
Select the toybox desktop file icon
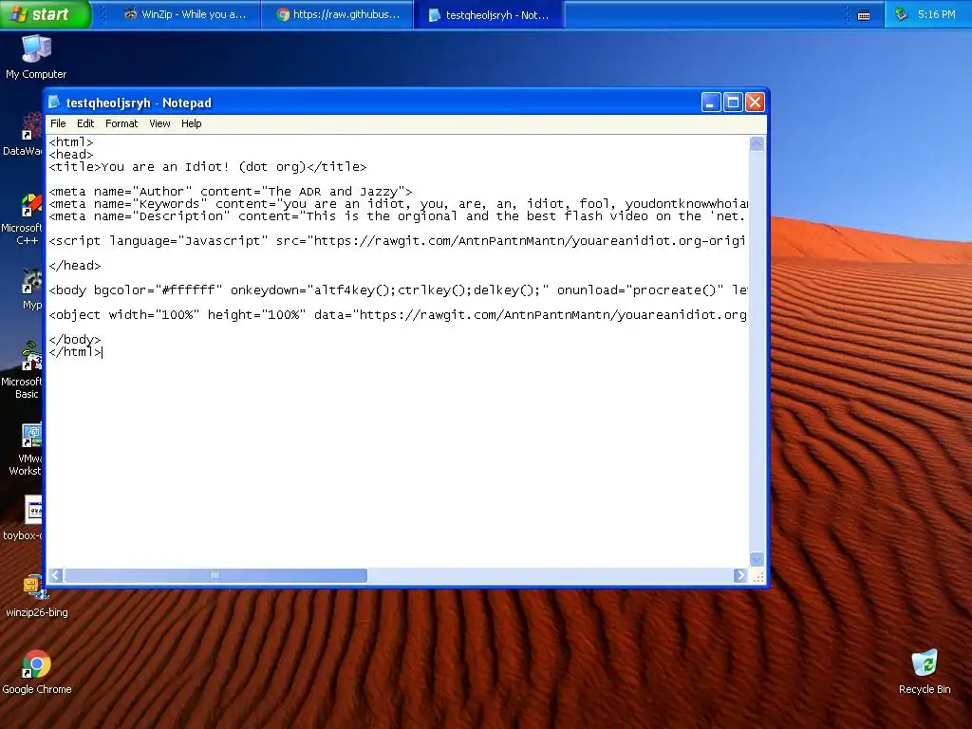pos(24,518)
